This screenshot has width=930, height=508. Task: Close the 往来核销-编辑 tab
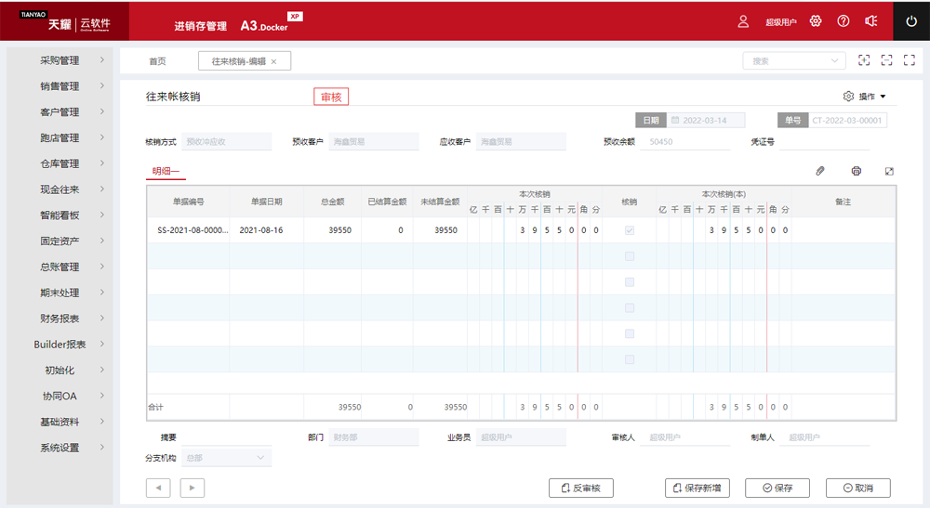[273, 61]
